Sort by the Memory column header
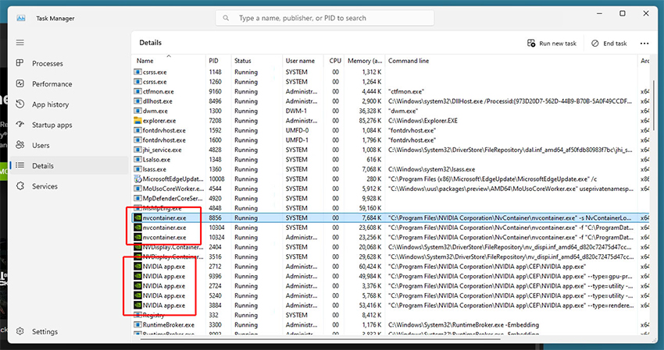The image size is (664, 350). click(364, 61)
